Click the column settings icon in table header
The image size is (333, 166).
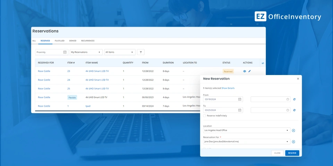(263, 63)
